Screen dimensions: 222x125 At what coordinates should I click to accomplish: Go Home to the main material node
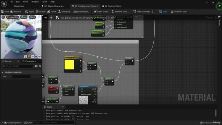[x=52, y=11]
